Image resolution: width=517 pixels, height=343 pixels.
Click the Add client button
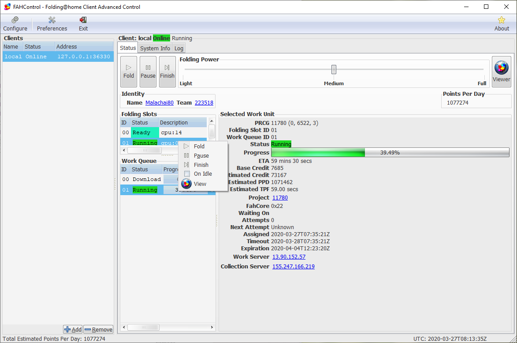73,329
